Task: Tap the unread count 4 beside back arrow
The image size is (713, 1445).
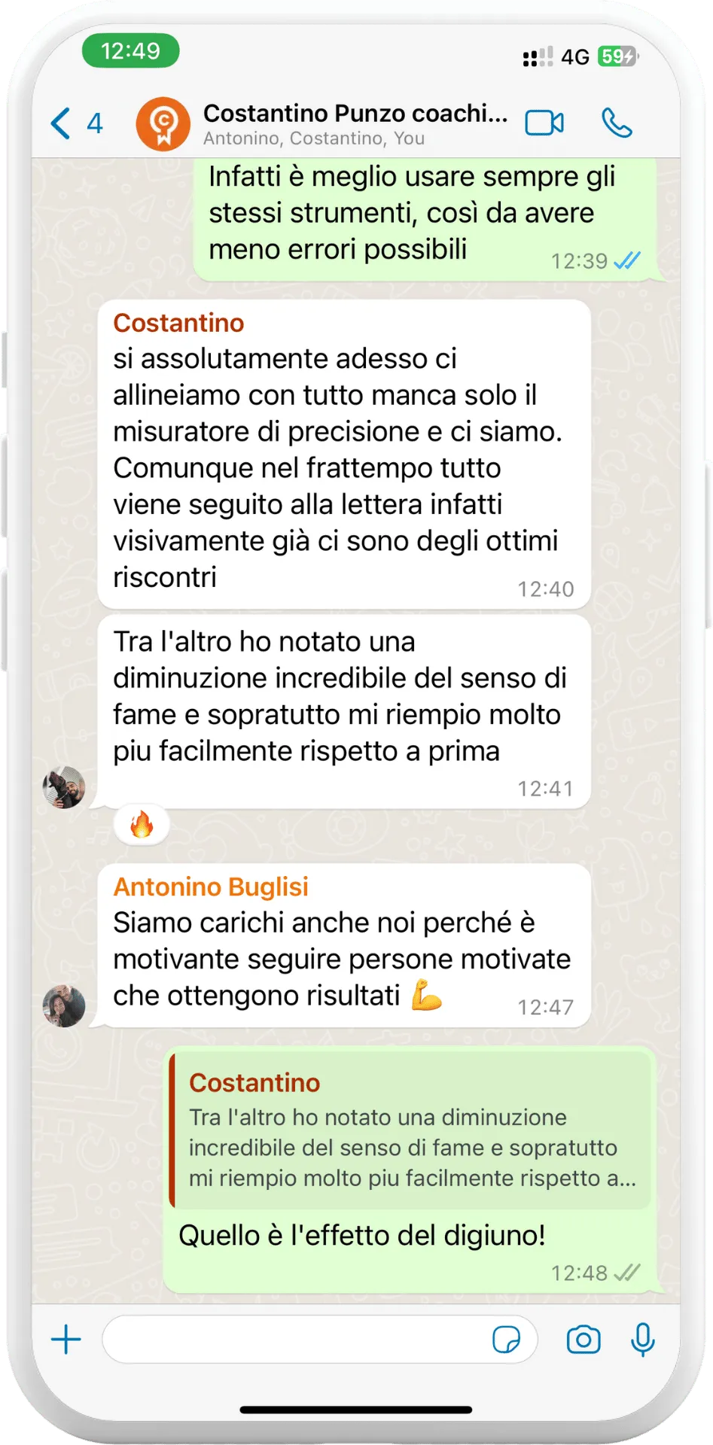Action: [x=95, y=123]
